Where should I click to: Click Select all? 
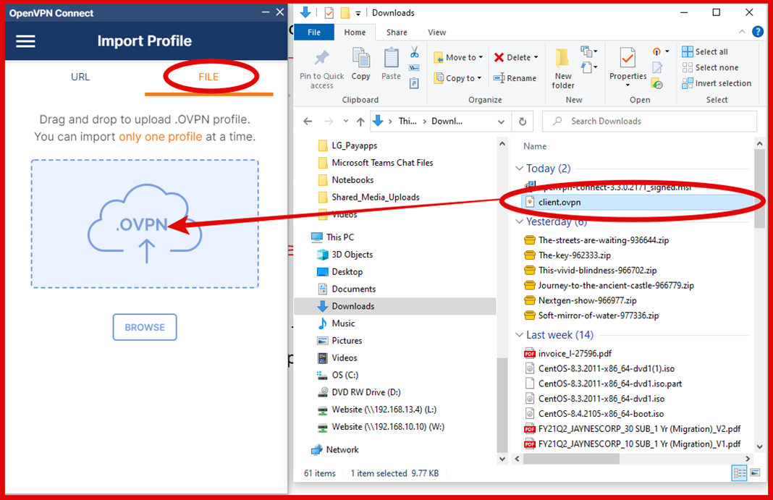(x=705, y=51)
